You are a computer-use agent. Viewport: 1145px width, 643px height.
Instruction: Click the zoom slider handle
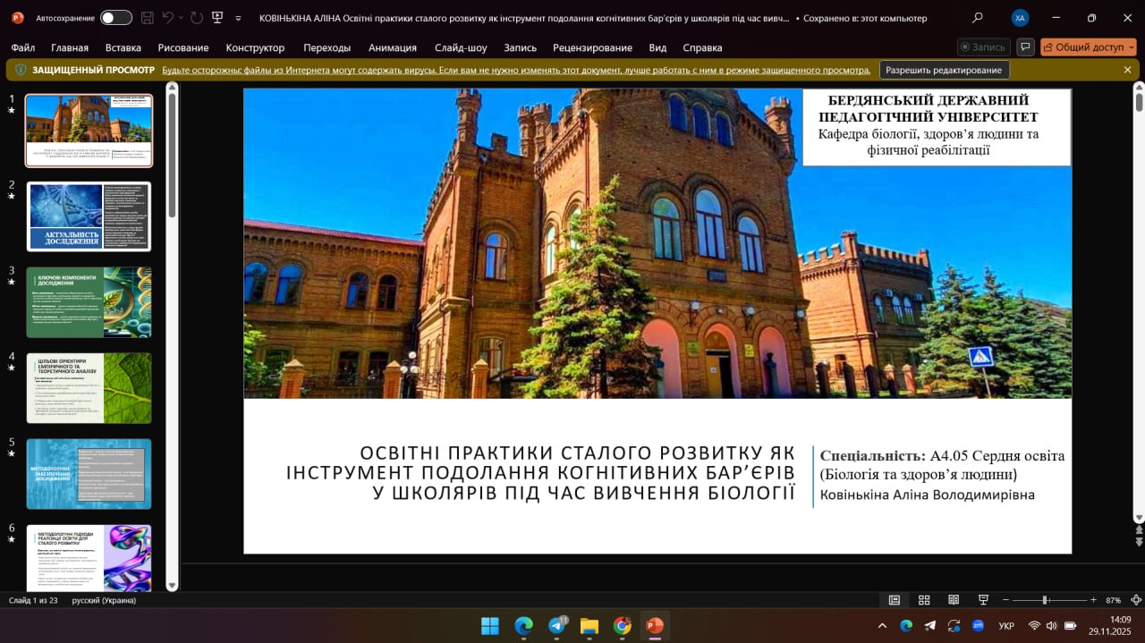pos(1045,600)
